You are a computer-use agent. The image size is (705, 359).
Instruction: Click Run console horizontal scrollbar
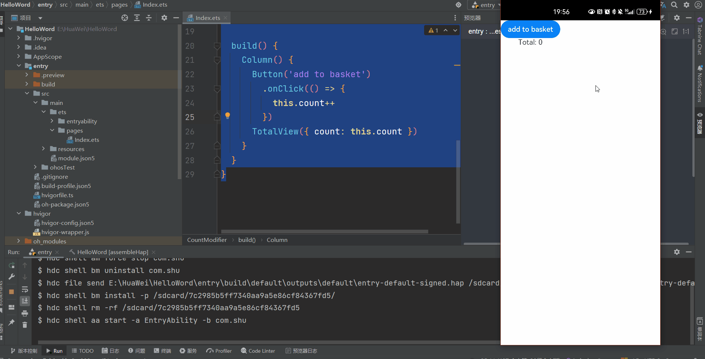(x=269, y=342)
